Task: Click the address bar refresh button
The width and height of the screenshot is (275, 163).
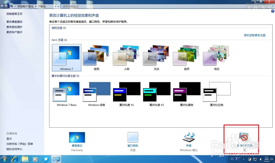Action: 58,6
